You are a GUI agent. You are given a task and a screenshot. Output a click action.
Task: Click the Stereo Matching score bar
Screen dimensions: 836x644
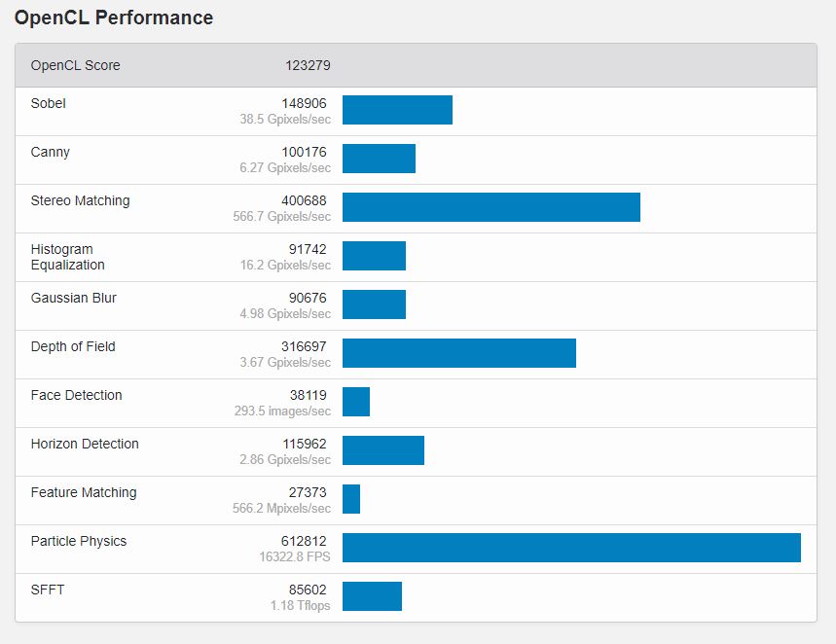pos(491,207)
